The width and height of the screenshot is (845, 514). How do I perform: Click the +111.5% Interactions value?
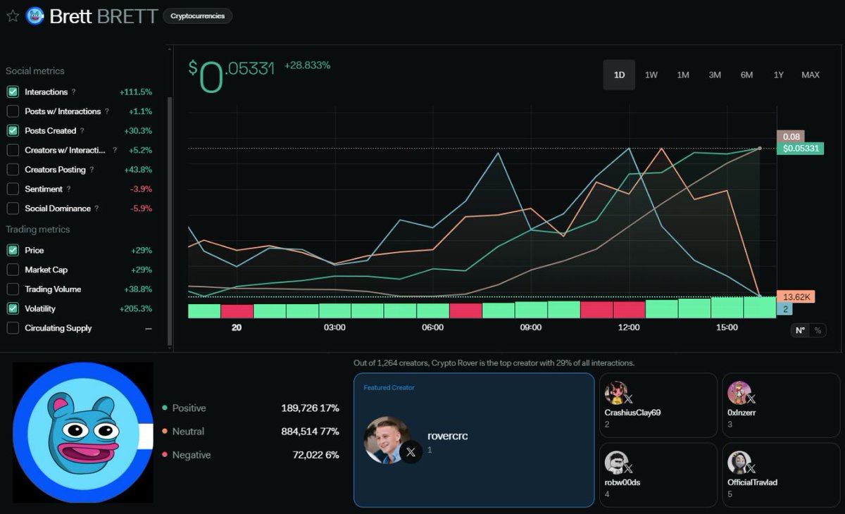click(x=136, y=92)
